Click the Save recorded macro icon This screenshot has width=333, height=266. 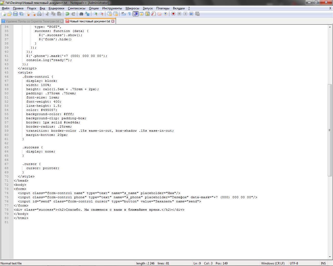(197, 14)
